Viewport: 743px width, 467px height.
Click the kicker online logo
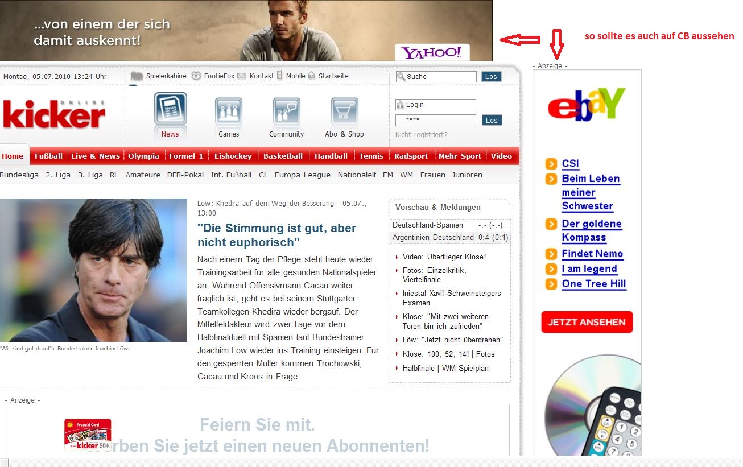(54, 114)
